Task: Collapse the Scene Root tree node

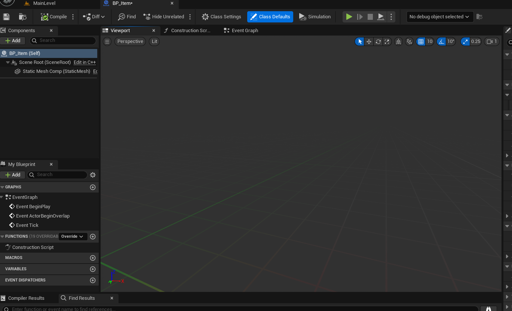Action: pos(8,62)
